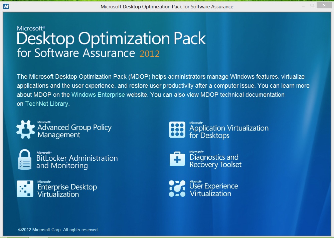Close the Desktop Optimization Pack window
The width and height of the screenshot is (334, 238).
pyautogui.click(x=325, y=5)
